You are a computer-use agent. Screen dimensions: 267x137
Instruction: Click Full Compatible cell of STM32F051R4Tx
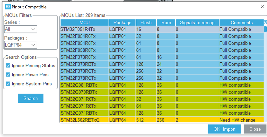[241, 29]
